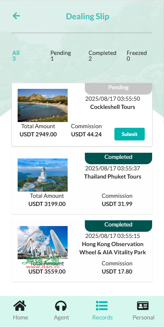Select the Cockleshell Tours title
This screenshot has width=164, height=328.
pos(113,107)
